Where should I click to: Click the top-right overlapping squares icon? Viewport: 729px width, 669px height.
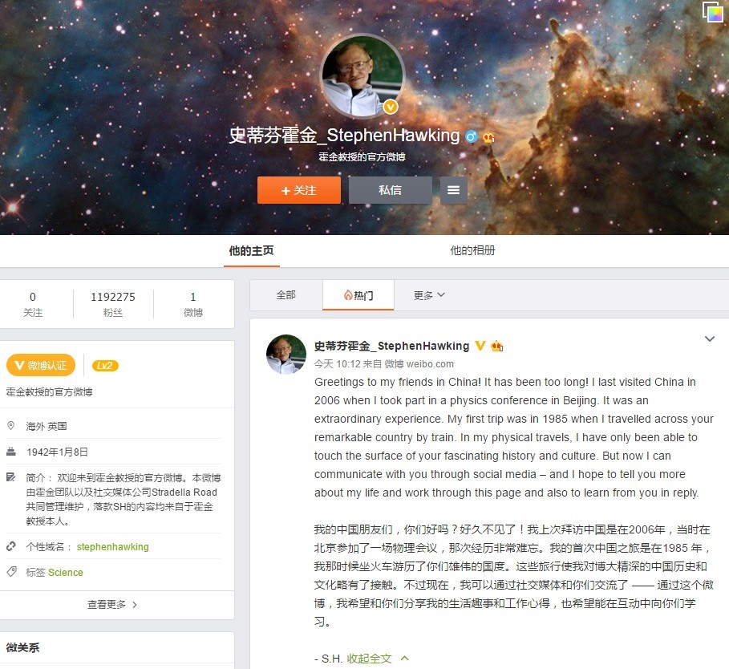click(712, 11)
